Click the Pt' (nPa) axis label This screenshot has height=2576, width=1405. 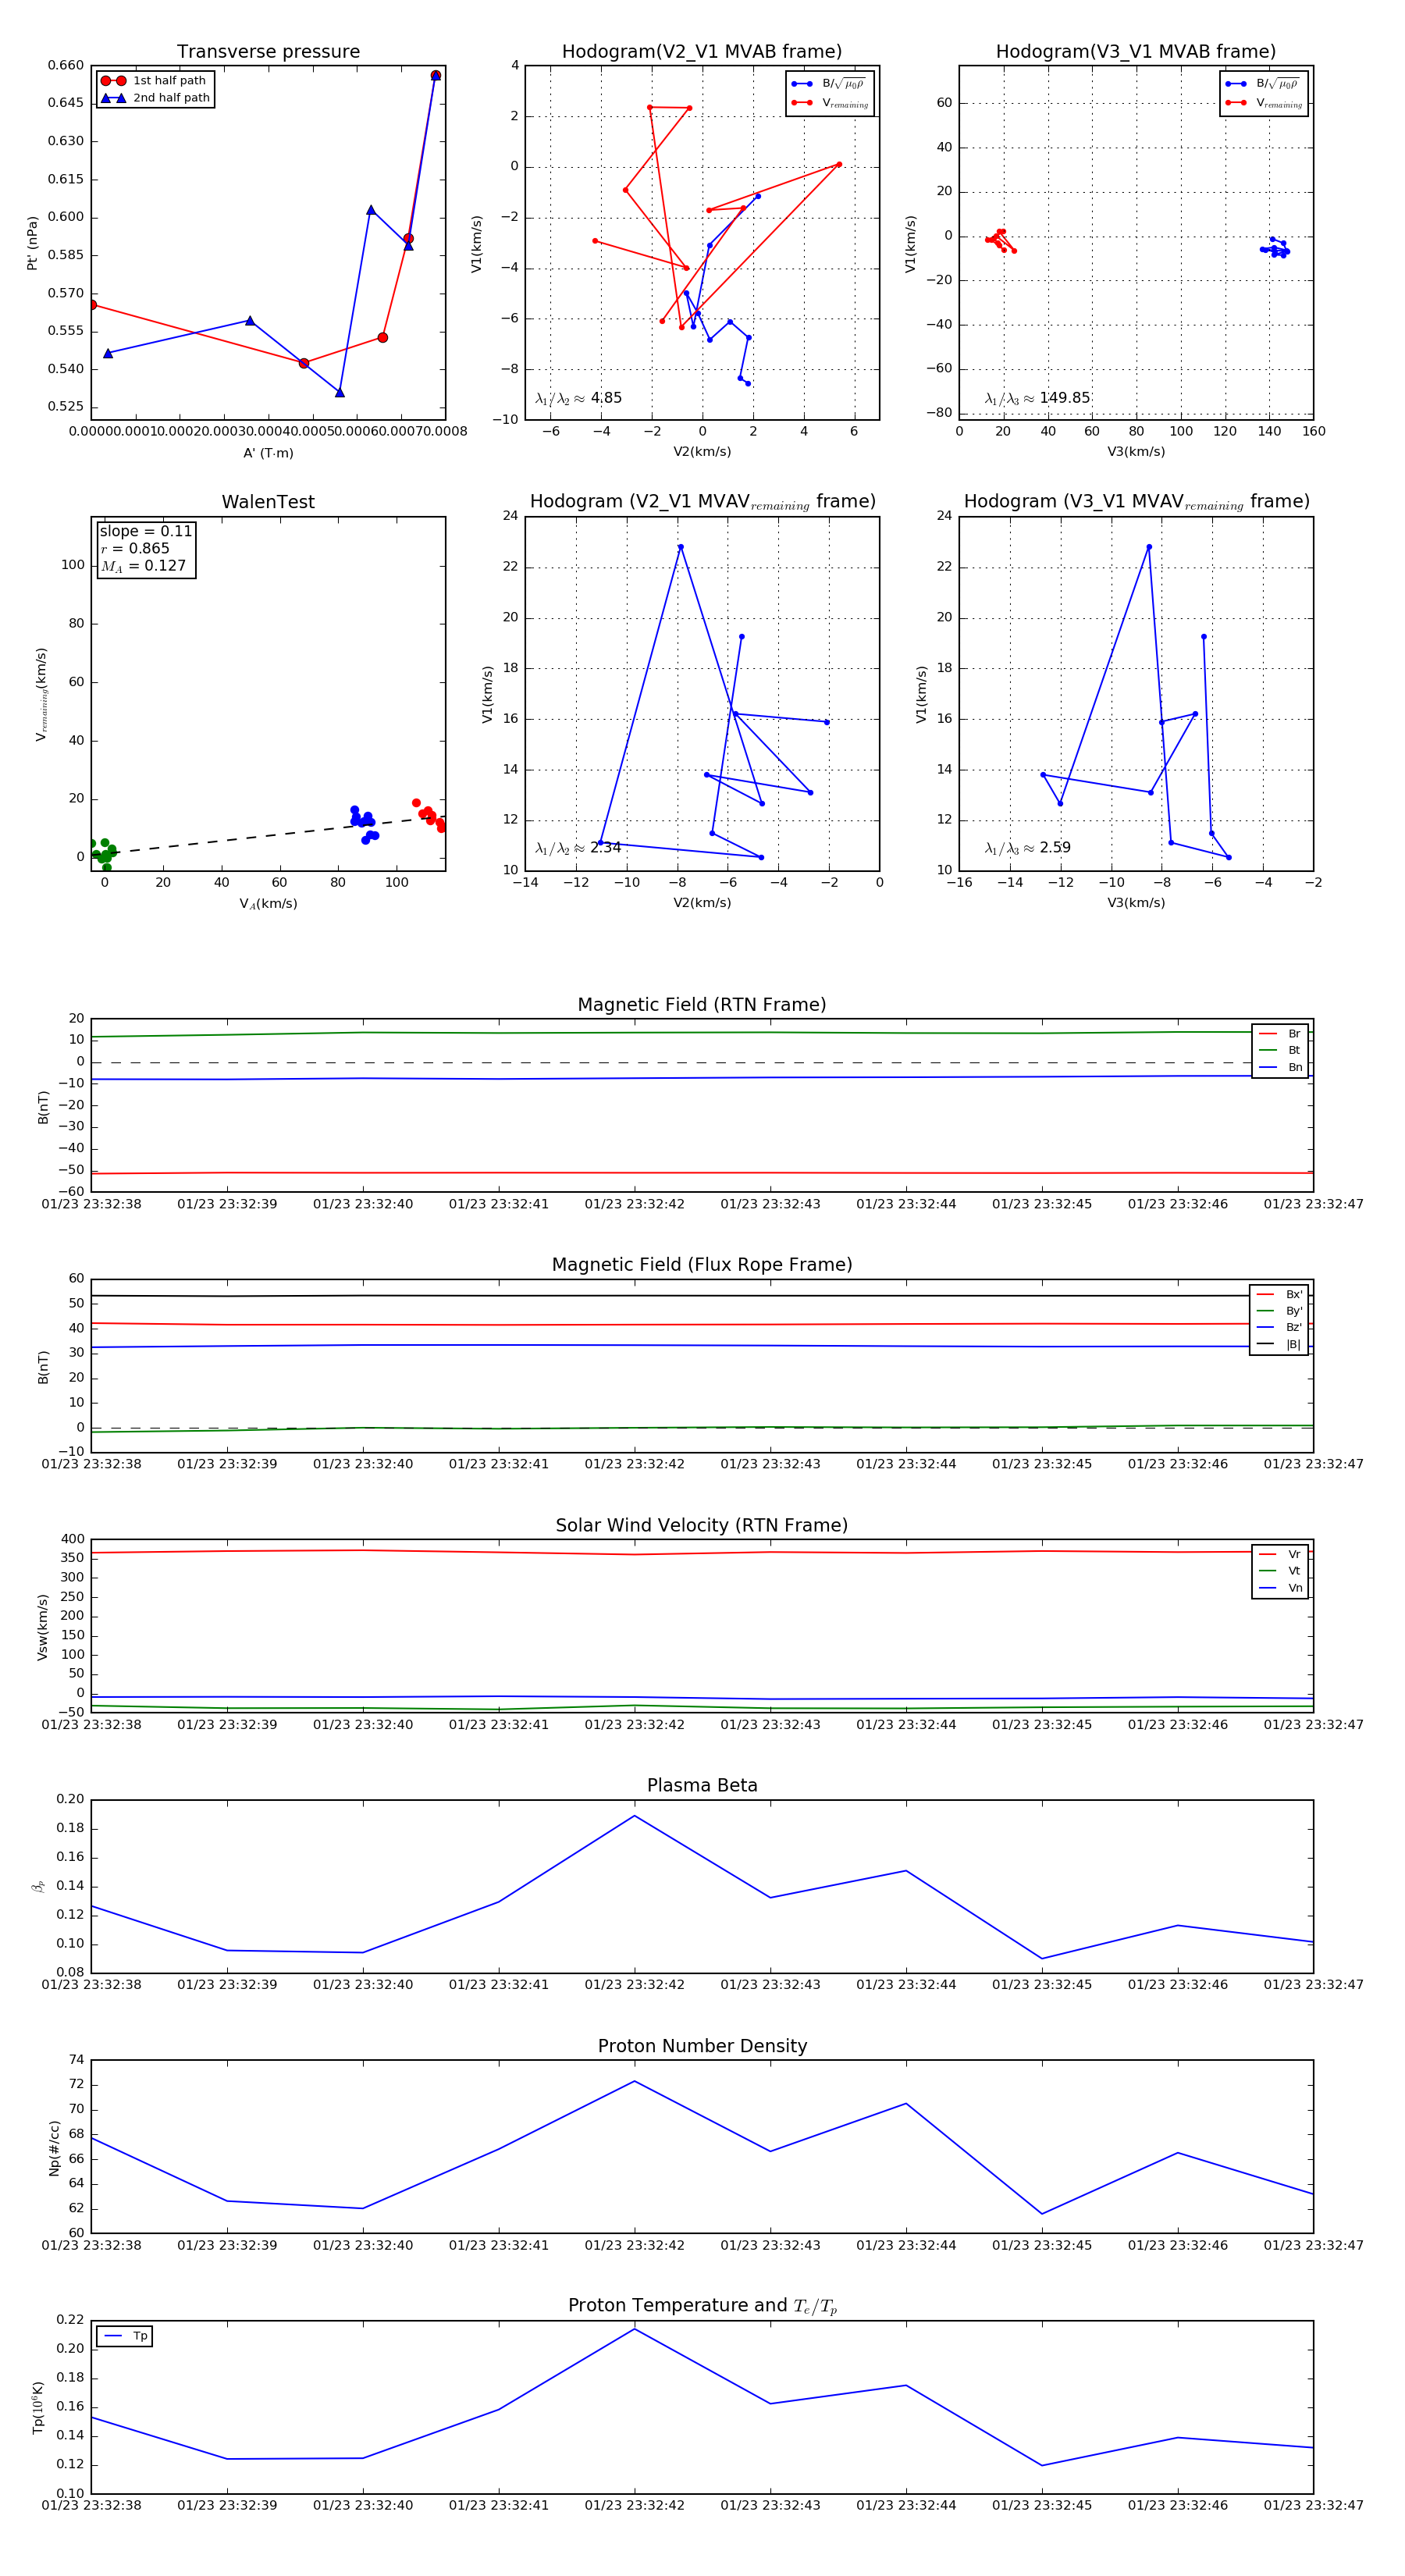[x=32, y=242]
